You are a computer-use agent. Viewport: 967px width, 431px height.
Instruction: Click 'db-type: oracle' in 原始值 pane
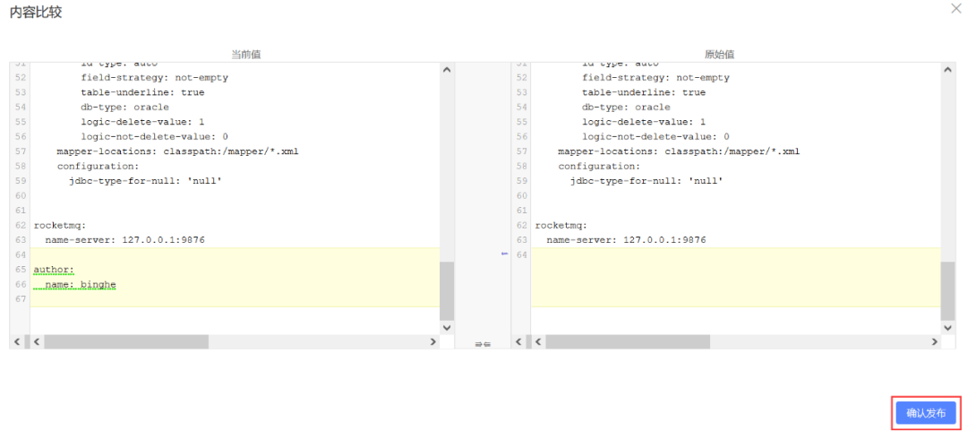pyautogui.click(x=626, y=107)
